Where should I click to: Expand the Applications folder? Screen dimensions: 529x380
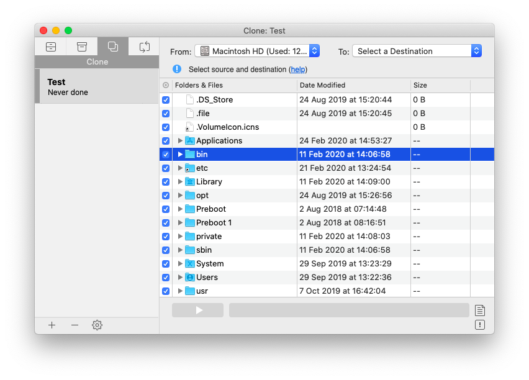pyautogui.click(x=180, y=141)
